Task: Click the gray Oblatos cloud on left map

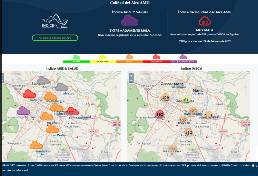Action: pyautogui.click(x=62, y=87)
